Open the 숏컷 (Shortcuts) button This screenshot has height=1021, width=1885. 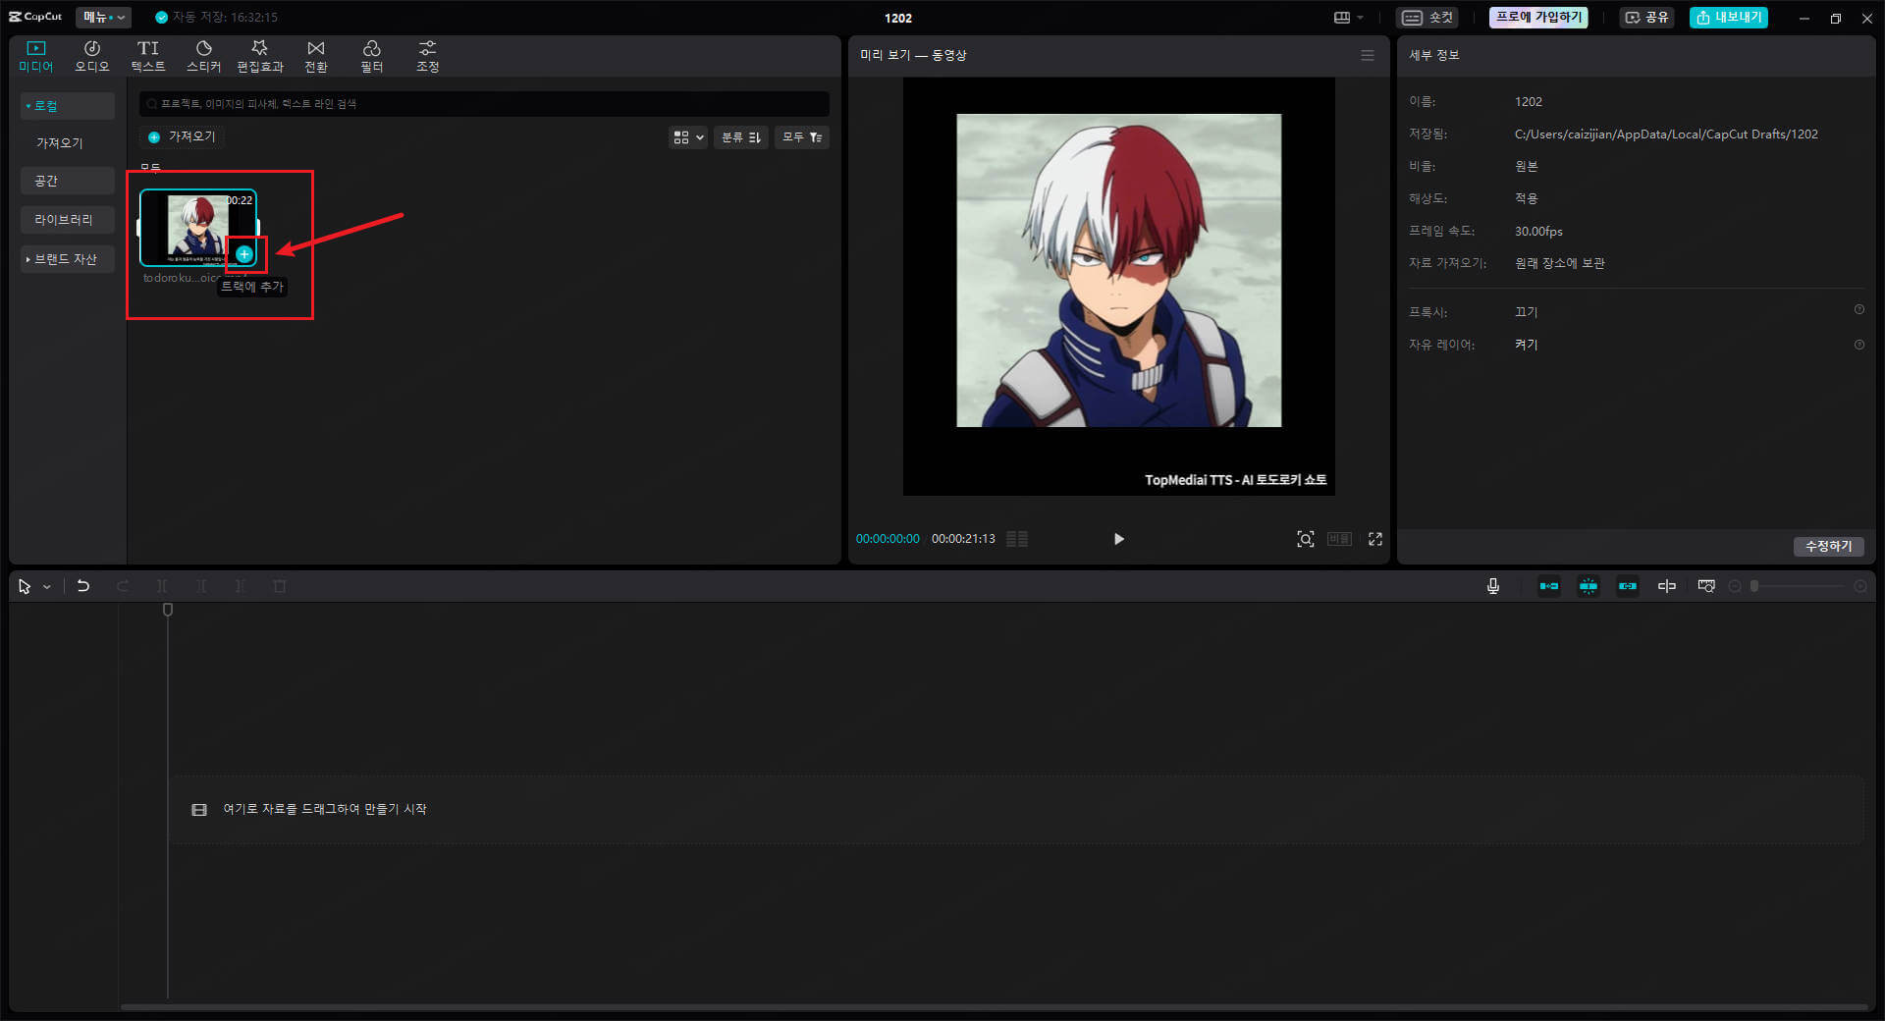1427,18
